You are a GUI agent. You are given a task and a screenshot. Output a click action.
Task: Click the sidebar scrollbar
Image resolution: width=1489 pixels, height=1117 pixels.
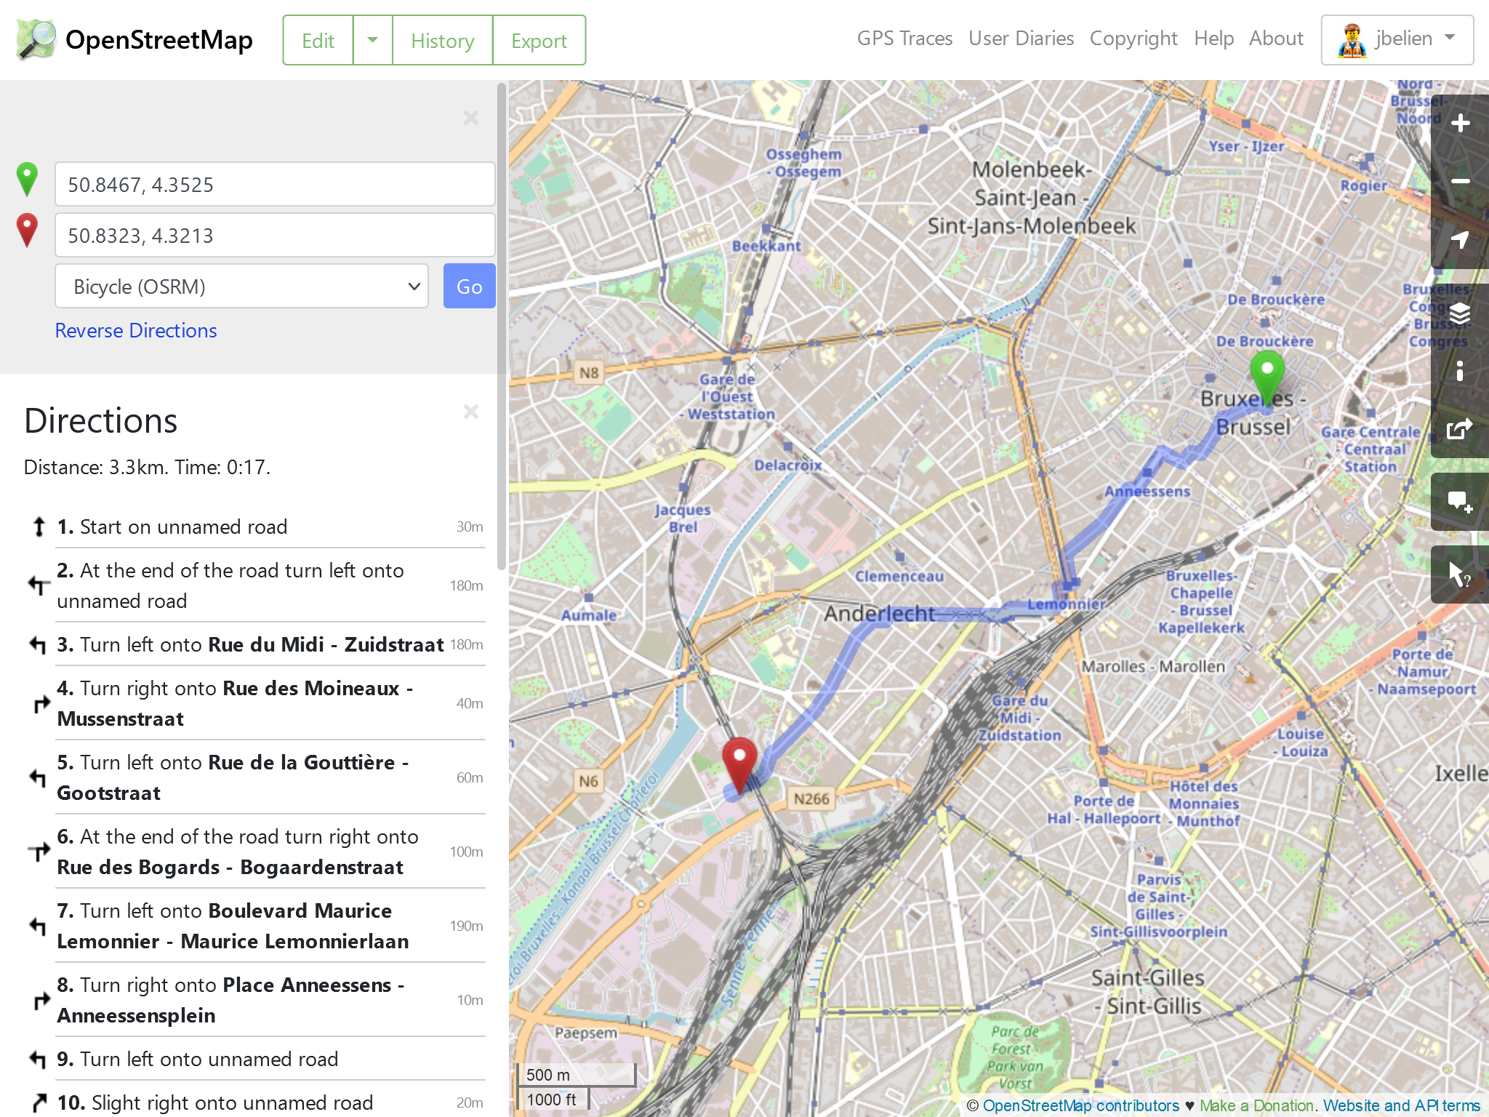[501, 327]
